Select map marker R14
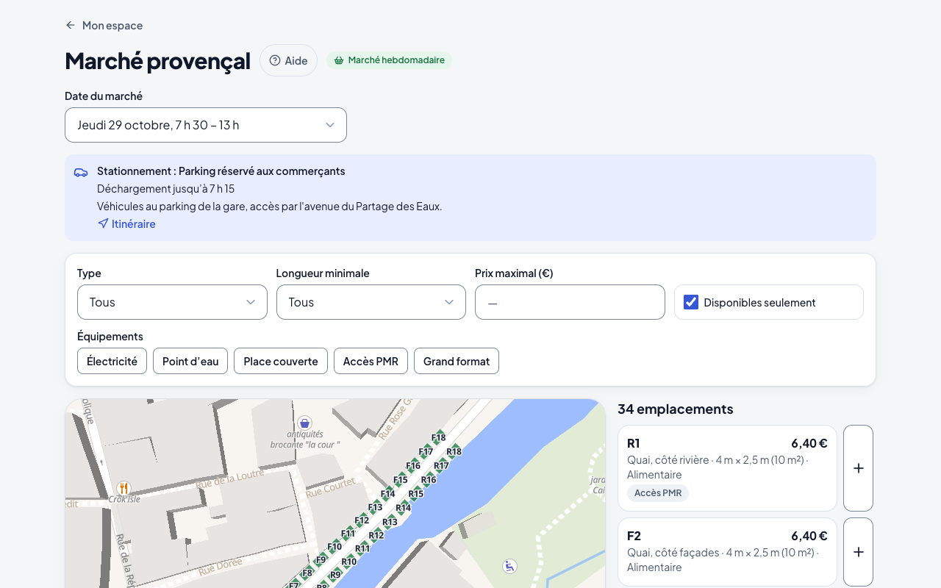Image resolution: width=941 pixels, height=588 pixels. pos(403,507)
